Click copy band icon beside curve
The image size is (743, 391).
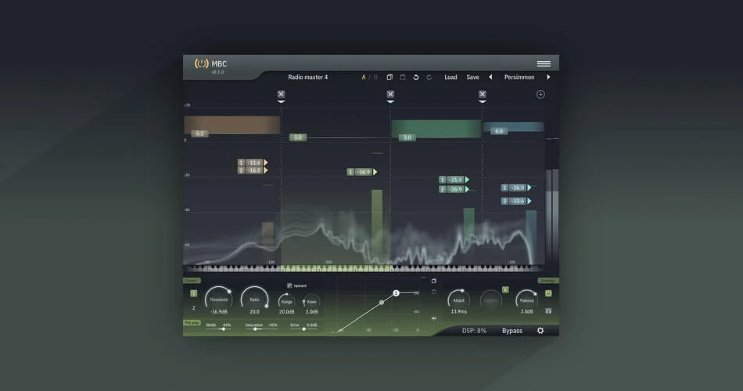click(x=433, y=281)
